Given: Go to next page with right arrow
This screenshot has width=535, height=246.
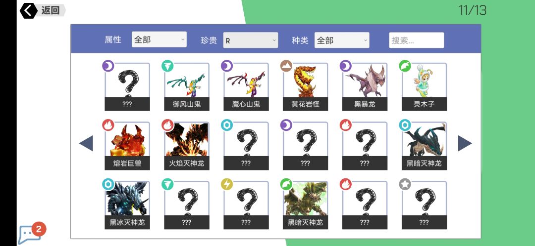Looking at the screenshot, I should (x=465, y=143).
